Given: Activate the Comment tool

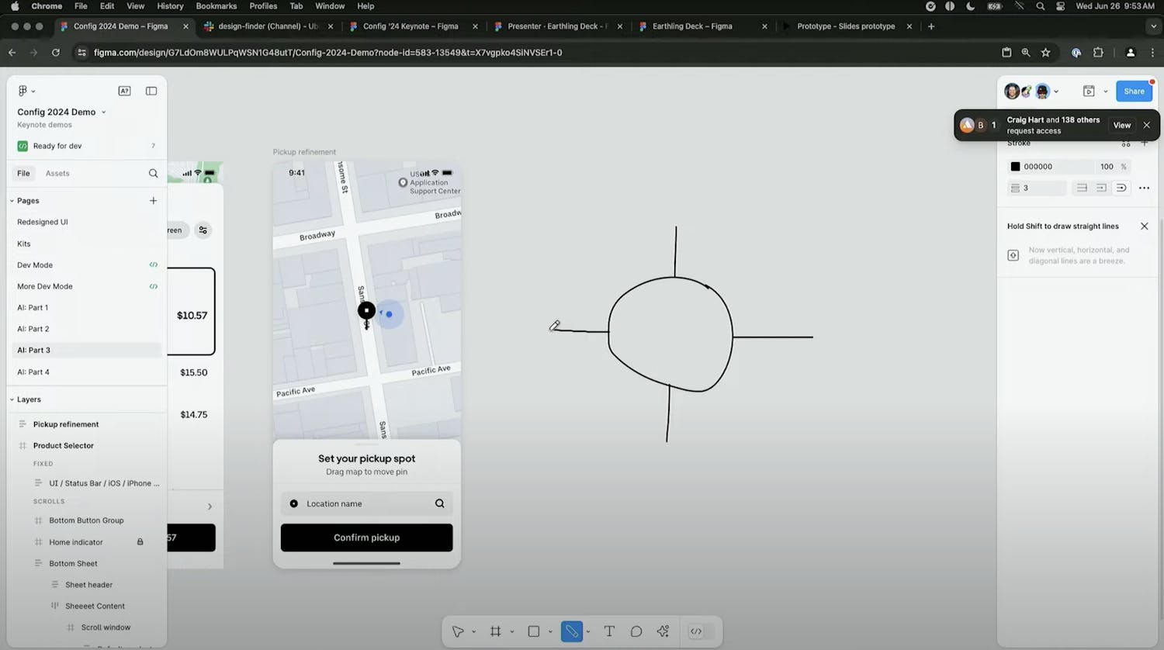Looking at the screenshot, I should tap(636, 631).
